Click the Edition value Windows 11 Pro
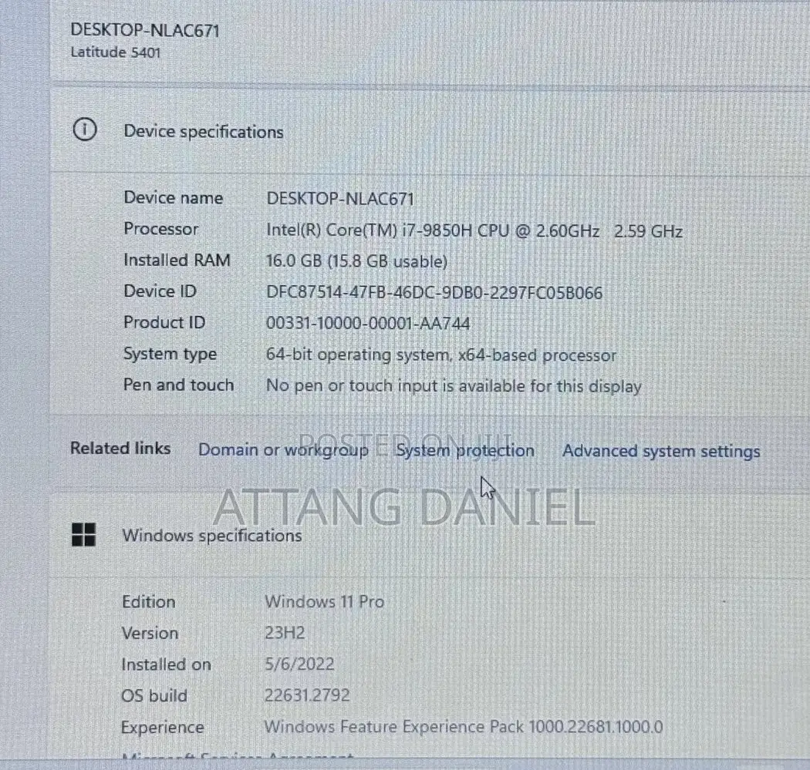 (x=325, y=602)
